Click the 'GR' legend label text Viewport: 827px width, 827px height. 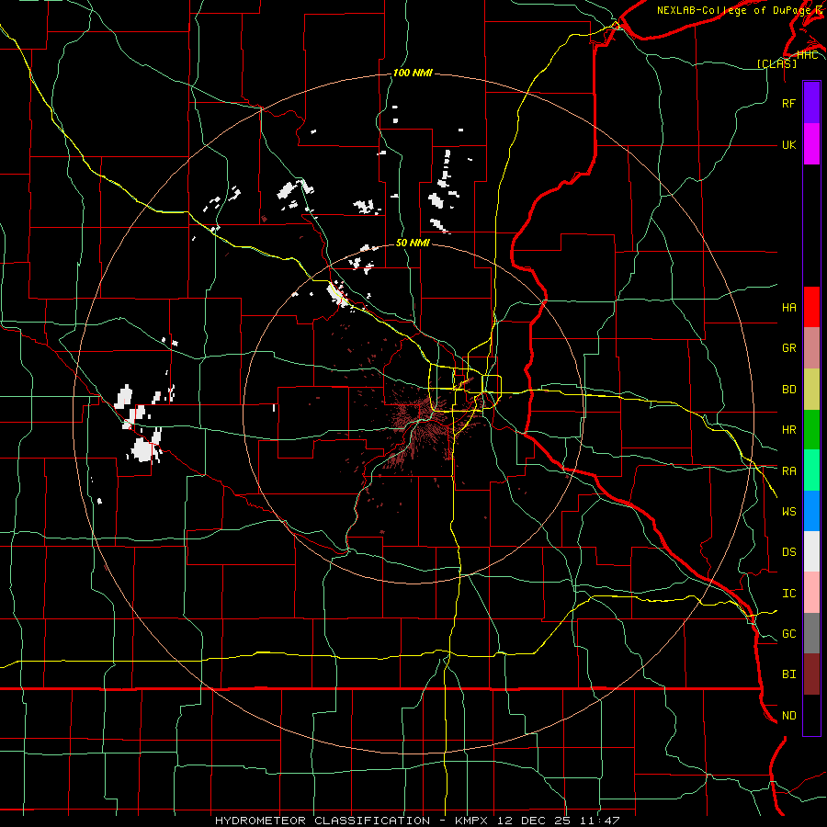tap(788, 348)
